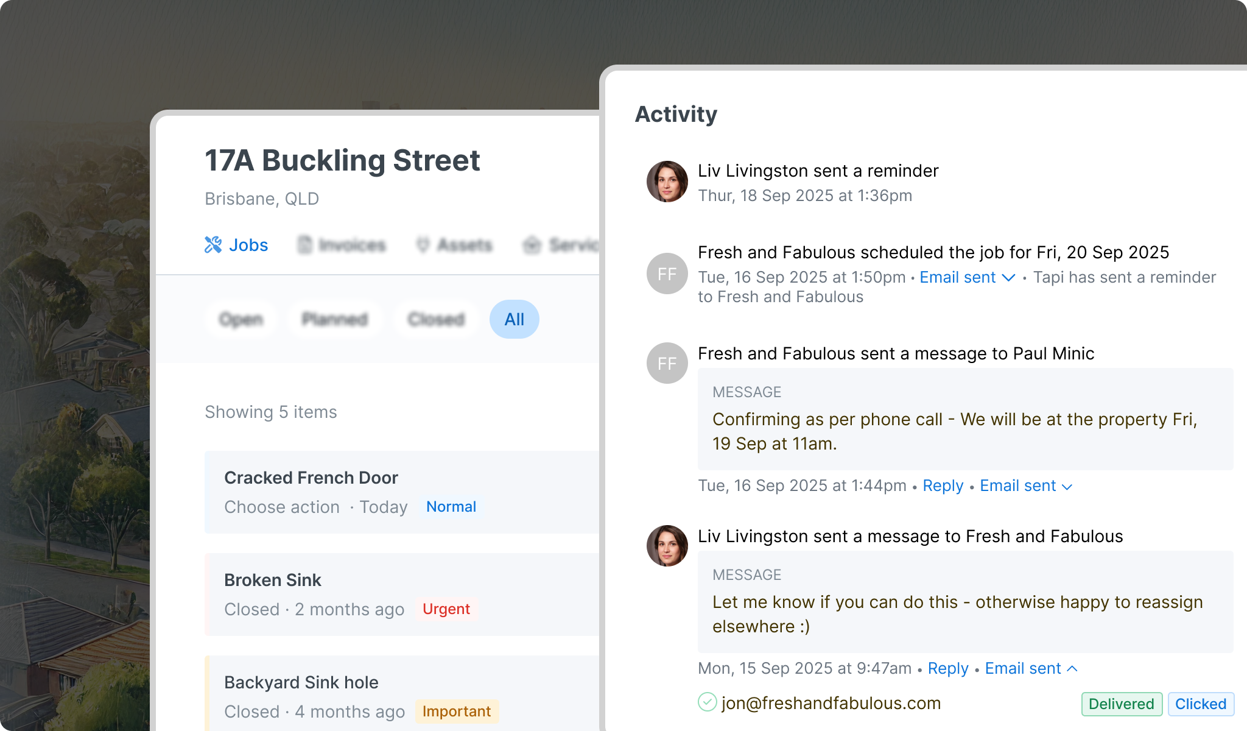The width and height of the screenshot is (1247, 731).
Task: Click the Services tab icon
Action: [x=532, y=245]
